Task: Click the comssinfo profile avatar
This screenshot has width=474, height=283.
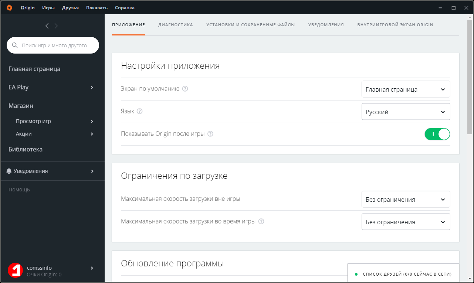Action: tap(16, 271)
